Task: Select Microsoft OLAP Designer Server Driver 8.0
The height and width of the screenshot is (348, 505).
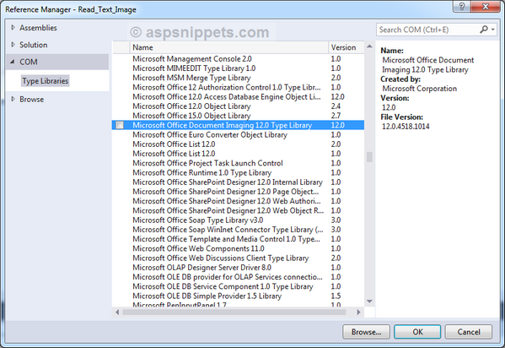Action: (238, 267)
